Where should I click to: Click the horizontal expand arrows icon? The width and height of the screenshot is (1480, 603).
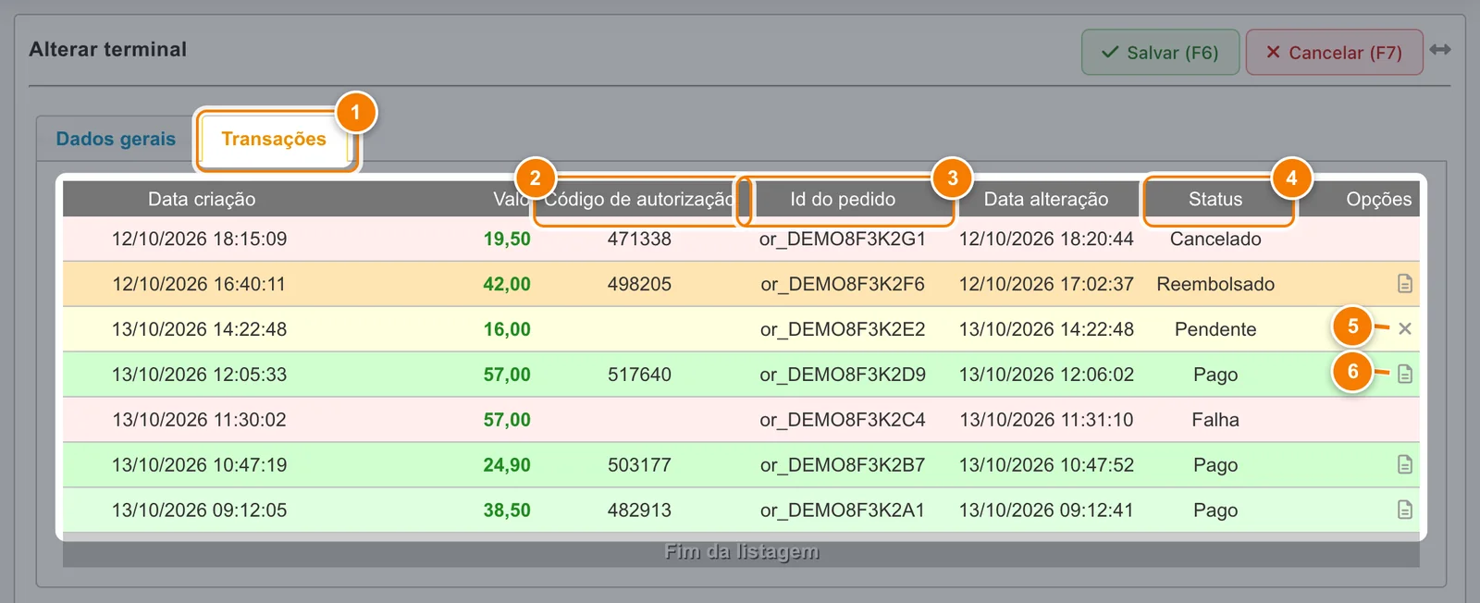1440,50
